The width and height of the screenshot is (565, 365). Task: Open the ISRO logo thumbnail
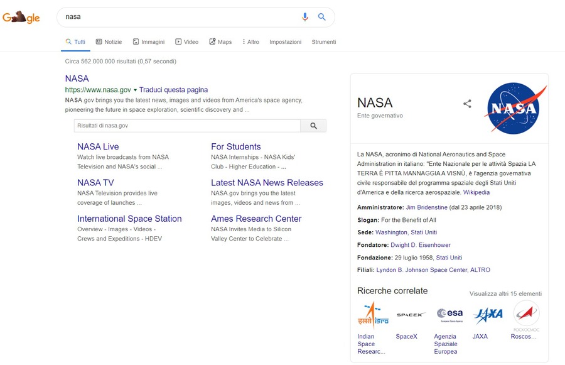[373, 315]
